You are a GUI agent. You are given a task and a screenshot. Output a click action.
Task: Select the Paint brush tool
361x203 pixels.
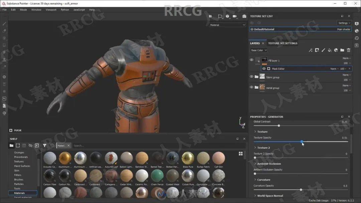coord(4,24)
